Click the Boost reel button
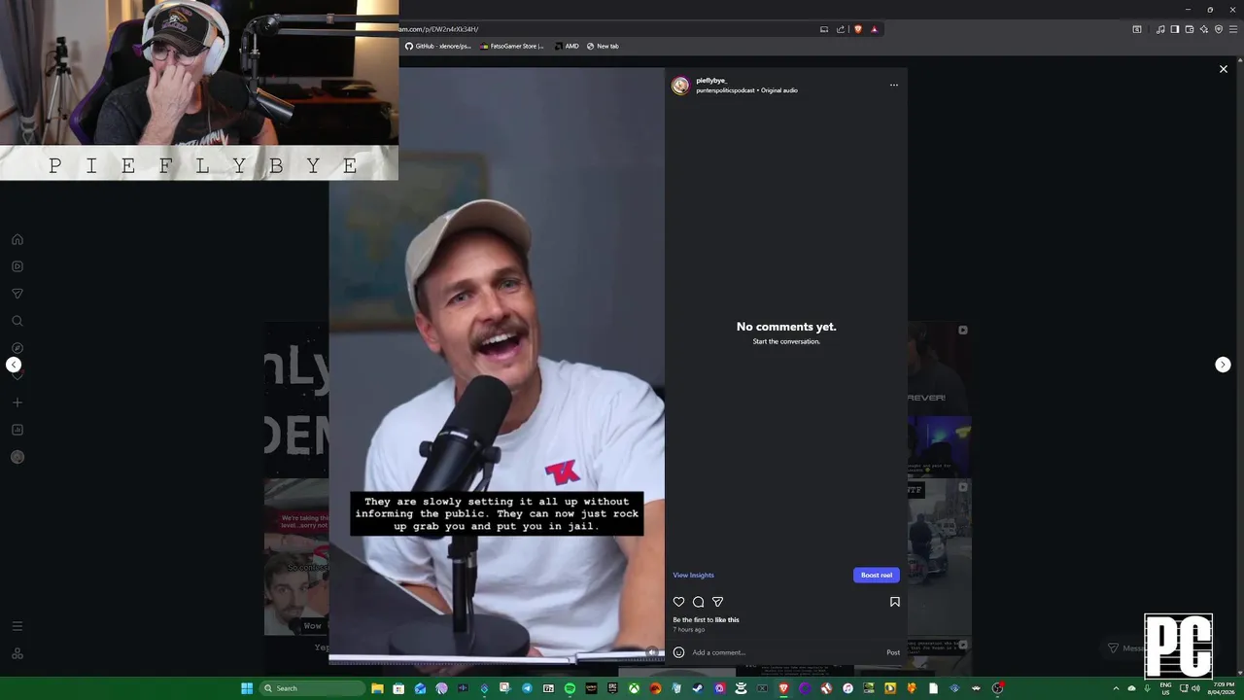1244x700 pixels. coord(876,575)
